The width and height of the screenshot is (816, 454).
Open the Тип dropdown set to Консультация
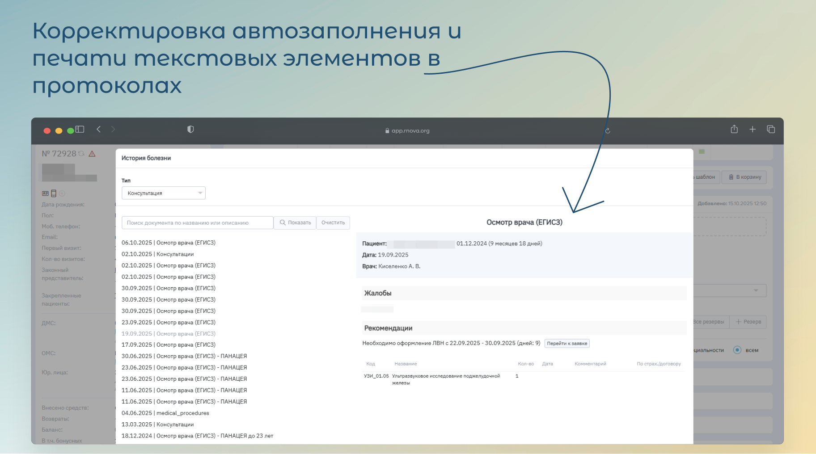click(x=163, y=193)
